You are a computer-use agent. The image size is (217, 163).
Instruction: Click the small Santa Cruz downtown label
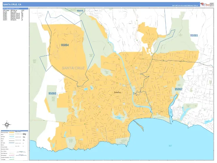point(118,92)
